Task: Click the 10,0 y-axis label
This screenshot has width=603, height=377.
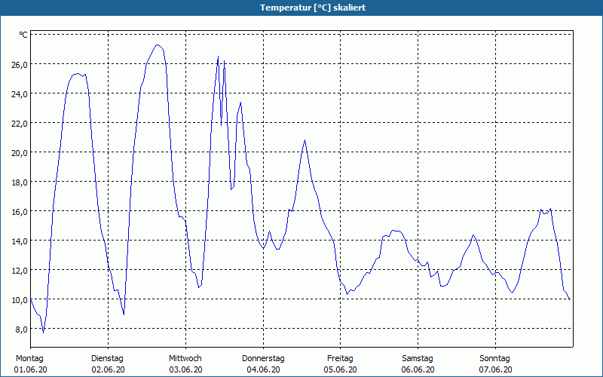Action: pos(20,300)
